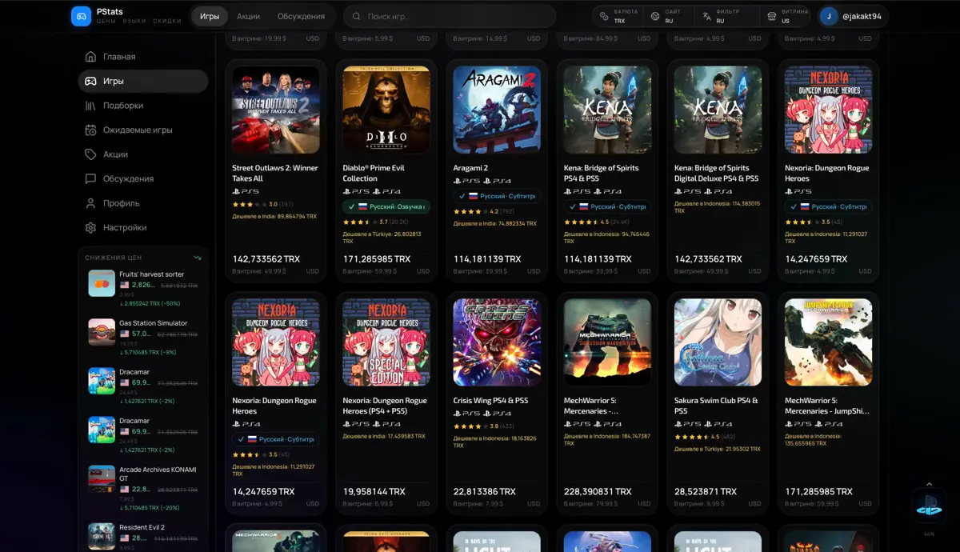Click the trending-down icon beside Снижения цен
Screen dimensions: 960x552
[x=198, y=258]
